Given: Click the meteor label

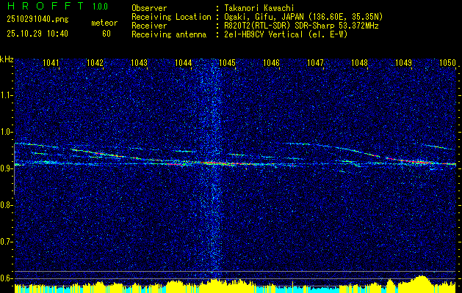Looking at the screenshot, I should (x=104, y=23).
